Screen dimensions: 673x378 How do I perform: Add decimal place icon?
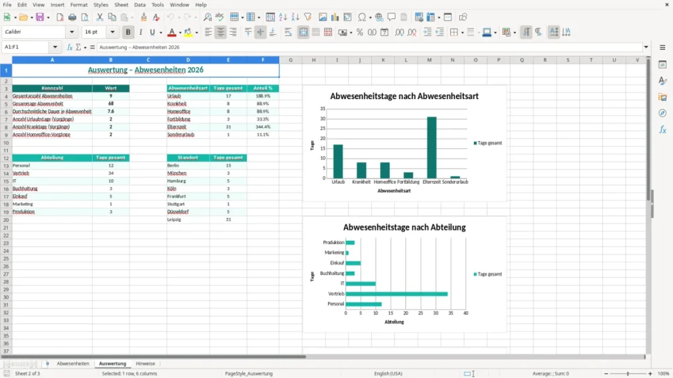(400, 32)
